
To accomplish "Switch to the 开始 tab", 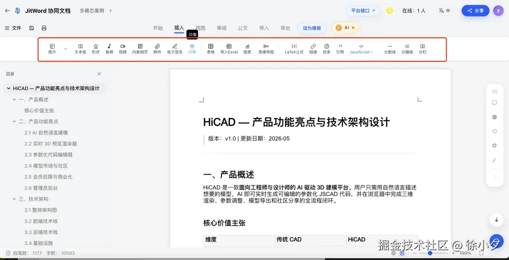I will click(158, 28).
